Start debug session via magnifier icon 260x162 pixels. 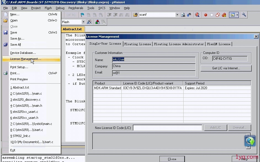point(197,15)
